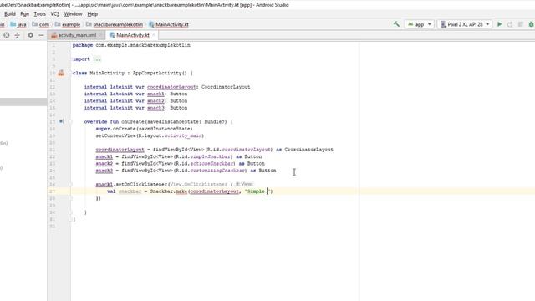The height and width of the screenshot is (301, 535).
Task: Select the snackbarexamplekotlin breadcrumb folder
Action: 115,24
